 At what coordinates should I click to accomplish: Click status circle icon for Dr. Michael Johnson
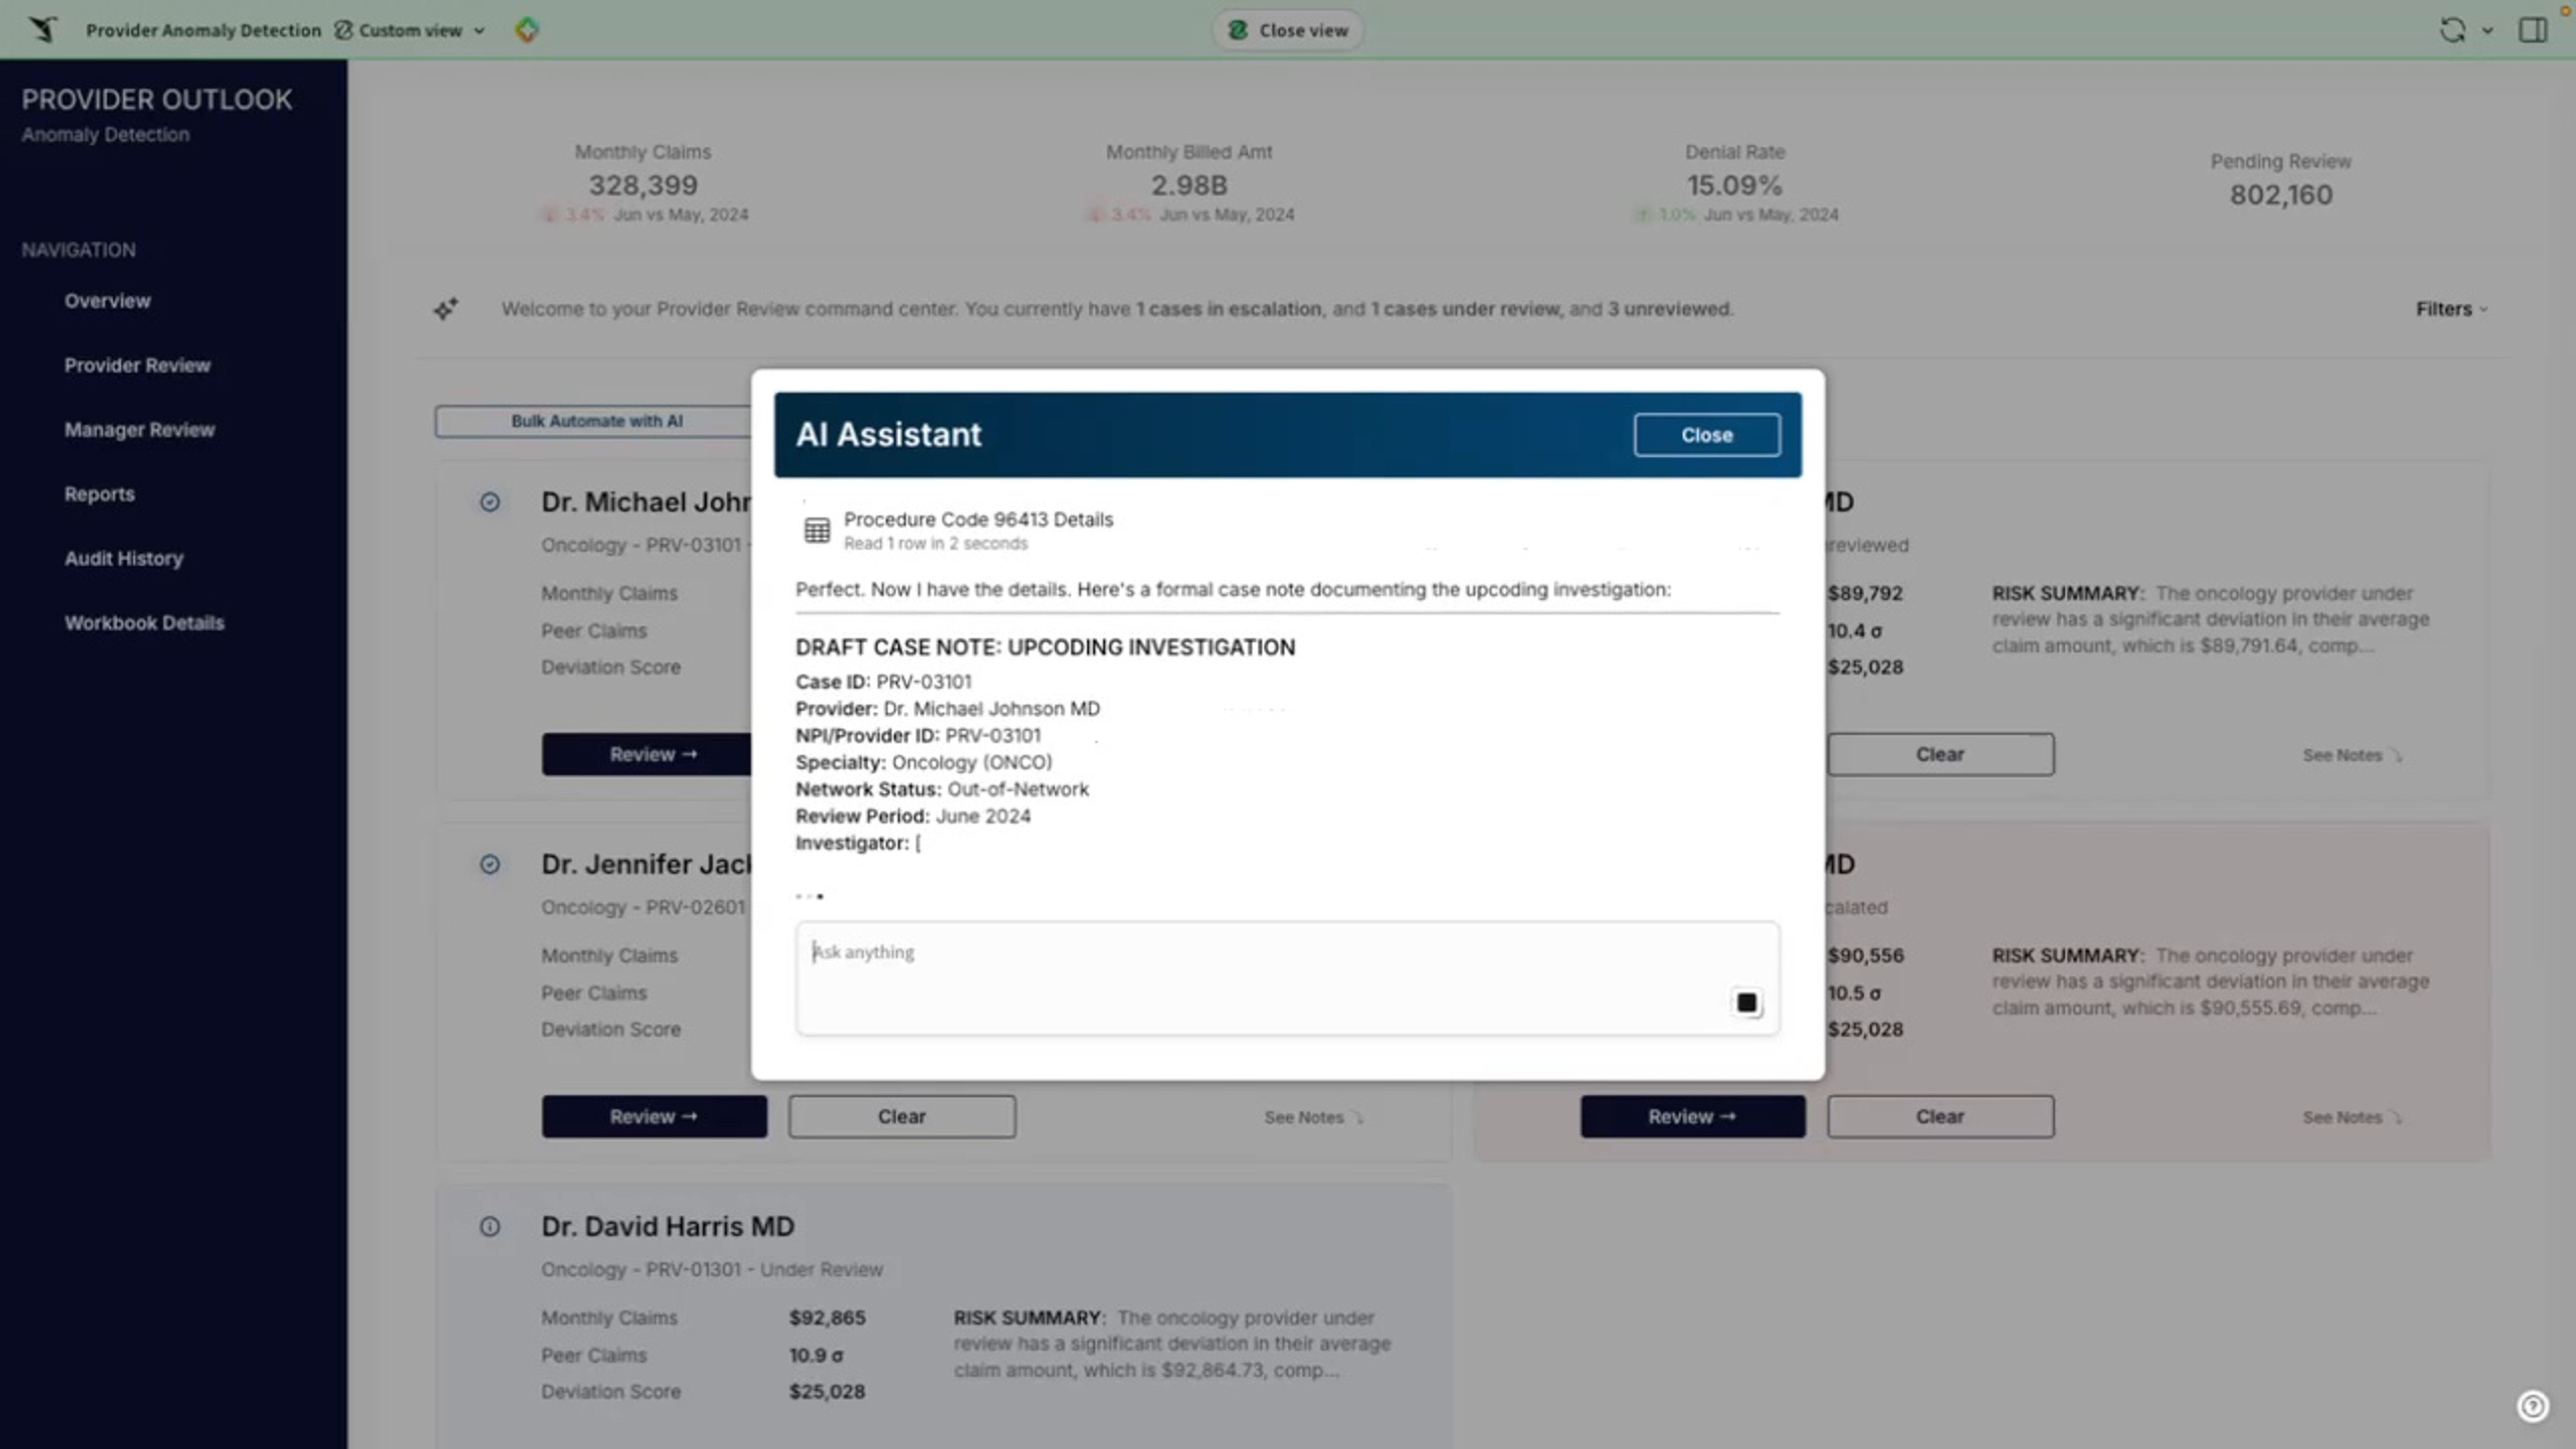(x=489, y=502)
